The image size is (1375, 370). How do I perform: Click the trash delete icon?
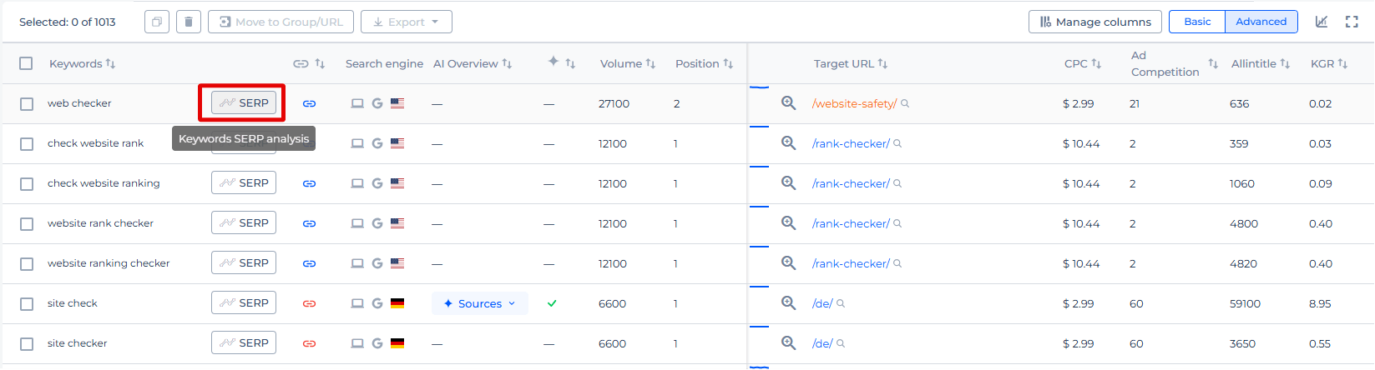(189, 22)
